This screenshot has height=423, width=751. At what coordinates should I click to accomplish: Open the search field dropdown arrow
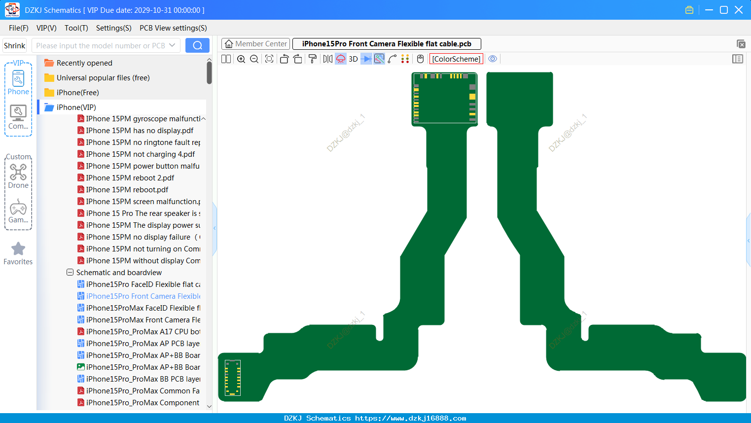click(172, 45)
